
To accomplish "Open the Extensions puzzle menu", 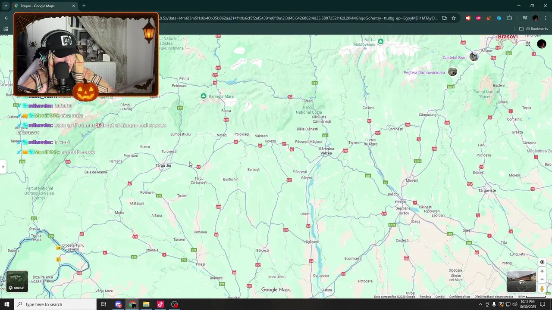I will click(x=509, y=18).
